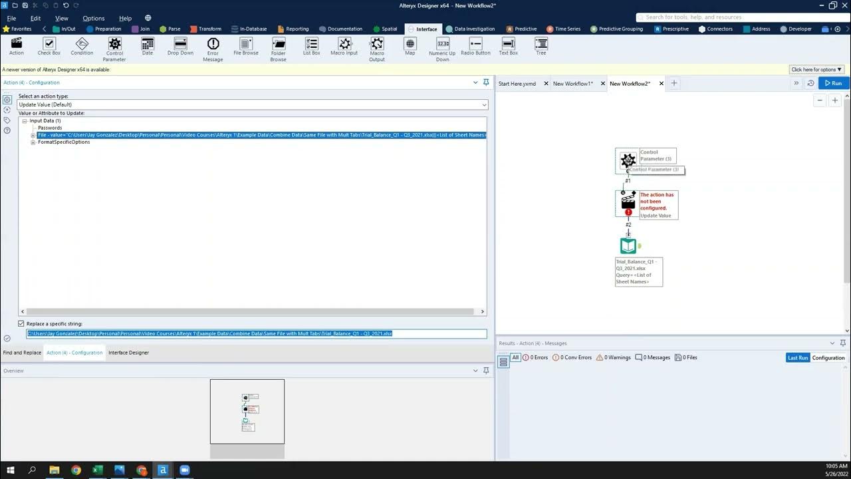Image resolution: width=851 pixels, height=479 pixels.
Task: Pick the Radio Button tool
Action: pyautogui.click(x=475, y=45)
